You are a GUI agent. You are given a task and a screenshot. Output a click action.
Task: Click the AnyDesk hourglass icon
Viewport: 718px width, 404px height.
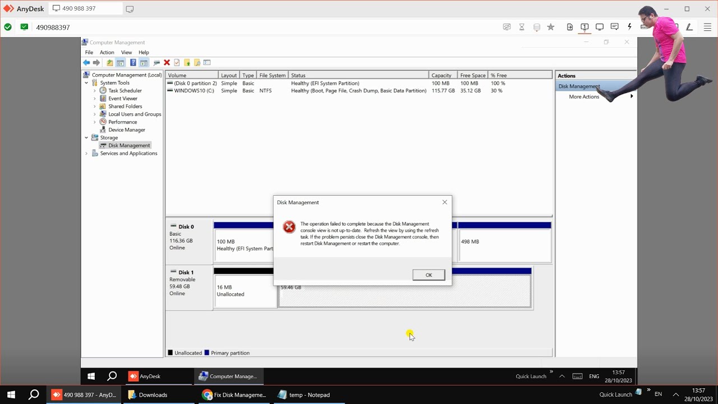click(x=522, y=27)
